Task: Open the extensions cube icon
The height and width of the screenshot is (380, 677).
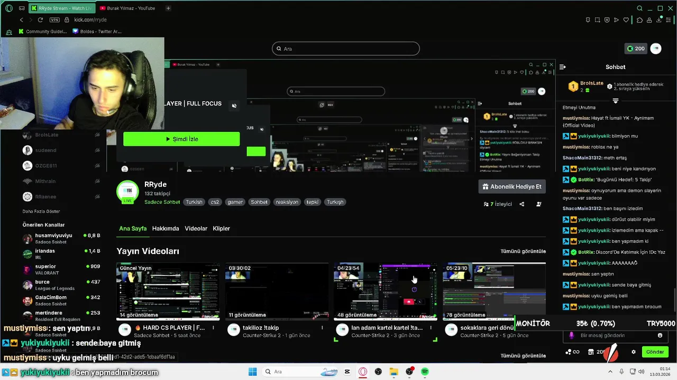Action: (x=639, y=20)
